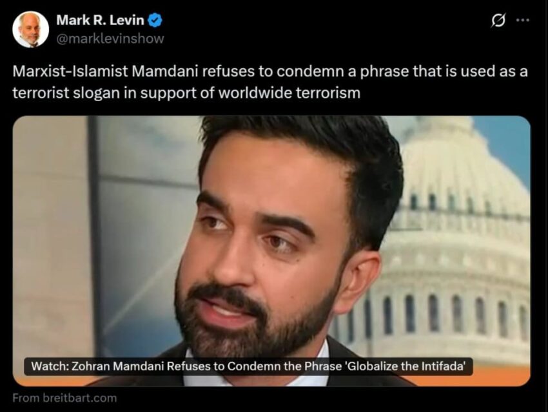Open Mark R. Levin's profile avatar
548x412 pixels.
pyautogui.click(x=30, y=29)
